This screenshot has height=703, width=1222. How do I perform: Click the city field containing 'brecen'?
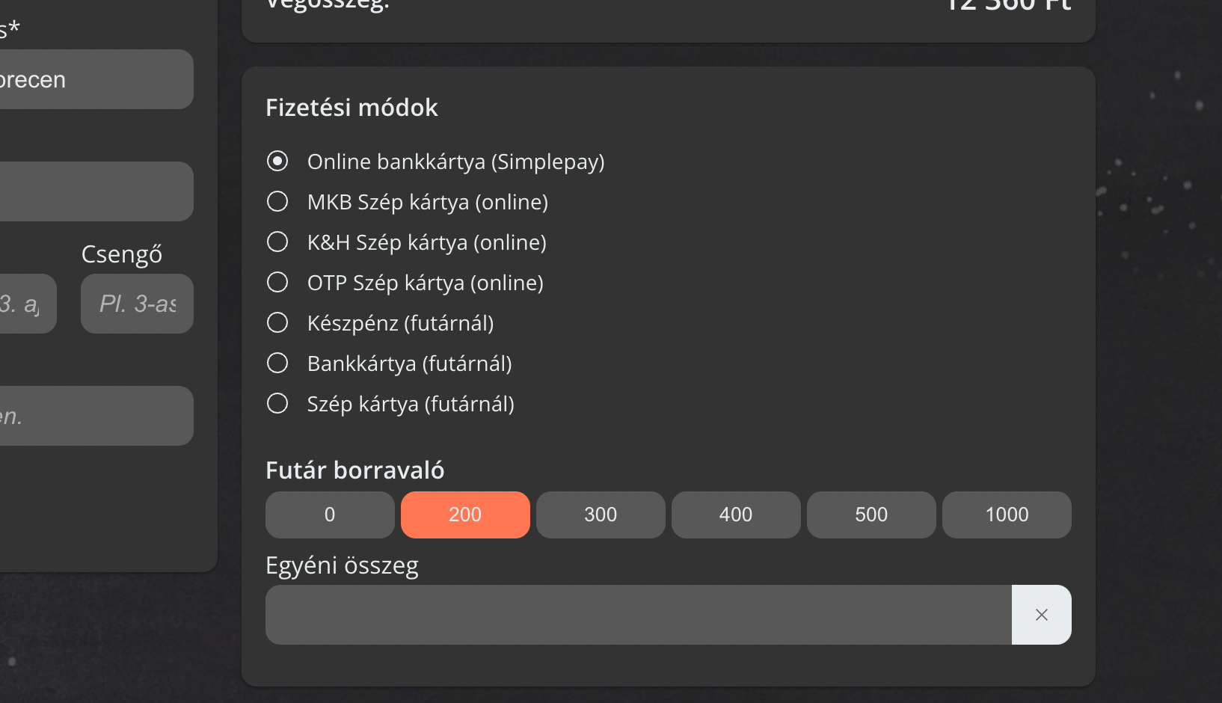click(x=96, y=79)
